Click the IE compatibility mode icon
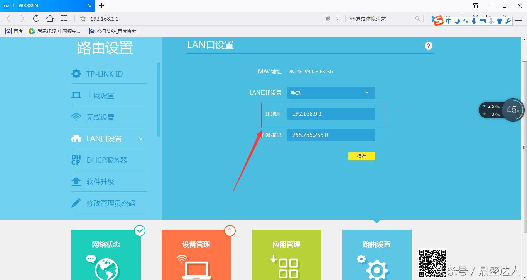This screenshot has width=527, height=280. tap(328, 18)
